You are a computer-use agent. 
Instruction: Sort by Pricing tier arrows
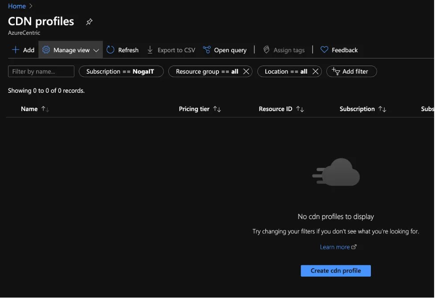[217, 109]
